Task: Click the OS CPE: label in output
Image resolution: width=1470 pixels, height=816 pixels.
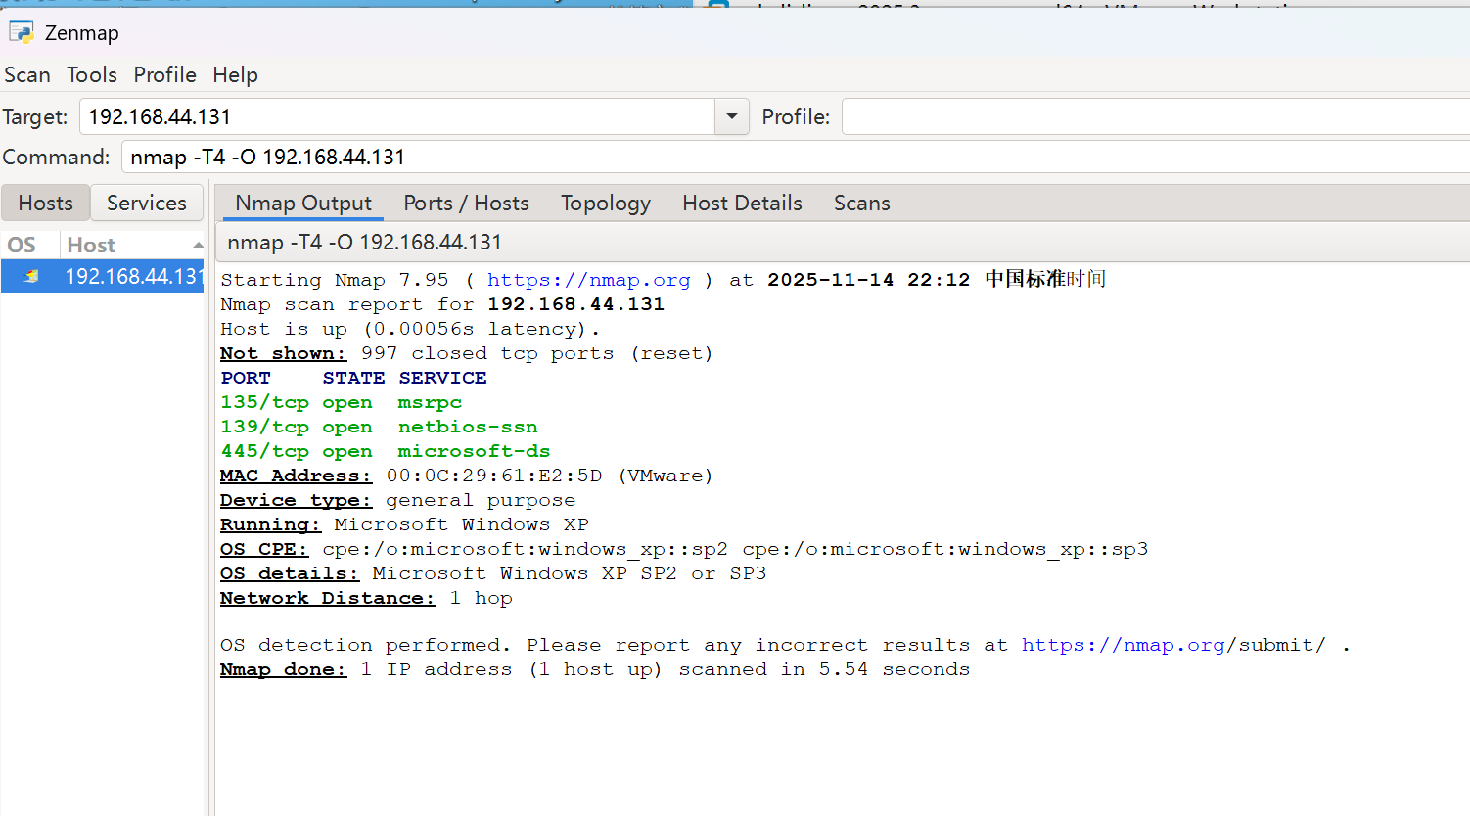Action: coord(264,549)
